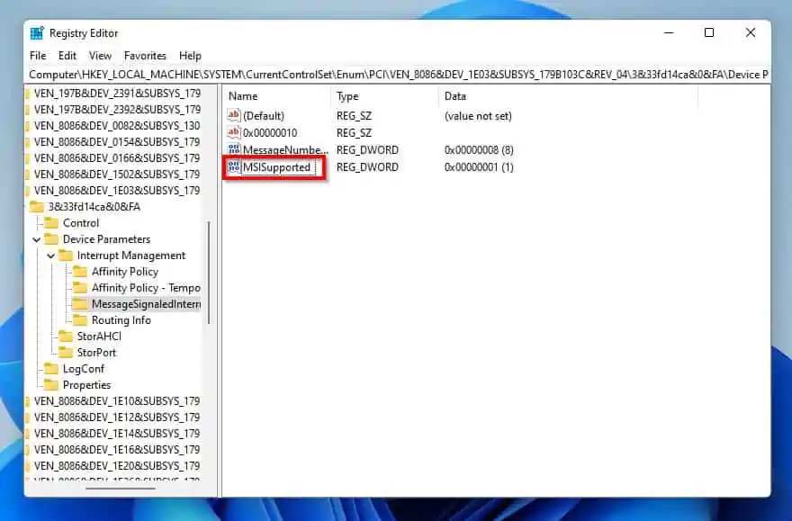Select the VEN_8086&DEV_1E03&SUBSYS_179 key

pos(117,191)
